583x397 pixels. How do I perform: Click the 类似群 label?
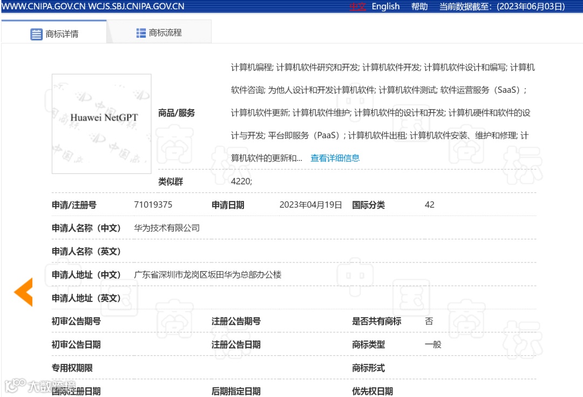(170, 181)
